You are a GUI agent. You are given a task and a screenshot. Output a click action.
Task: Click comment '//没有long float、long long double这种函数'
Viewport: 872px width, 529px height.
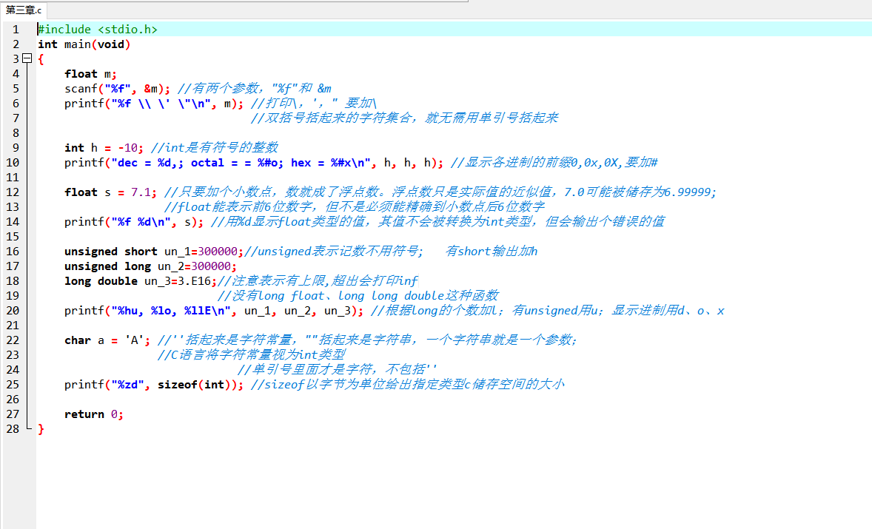click(358, 296)
